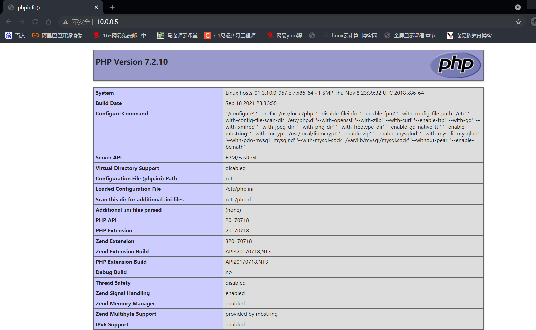The image size is (536, 330).
Task: Click the Server API label
Action: pos(109,158)
